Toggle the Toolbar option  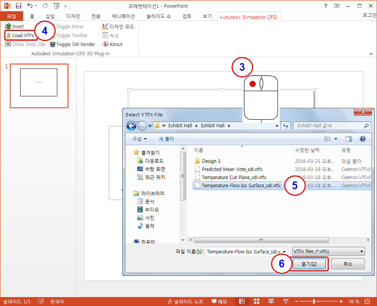(72, 36)
